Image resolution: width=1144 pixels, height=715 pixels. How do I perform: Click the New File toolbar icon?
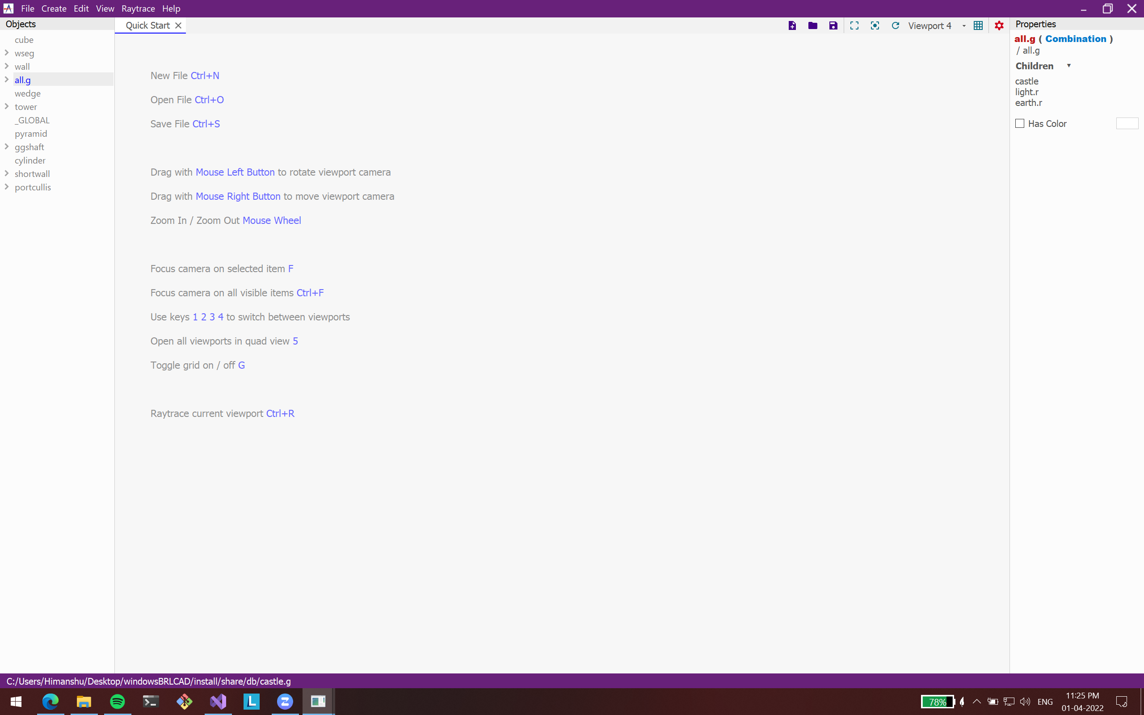pyautogui.click(x=792, y=25)
